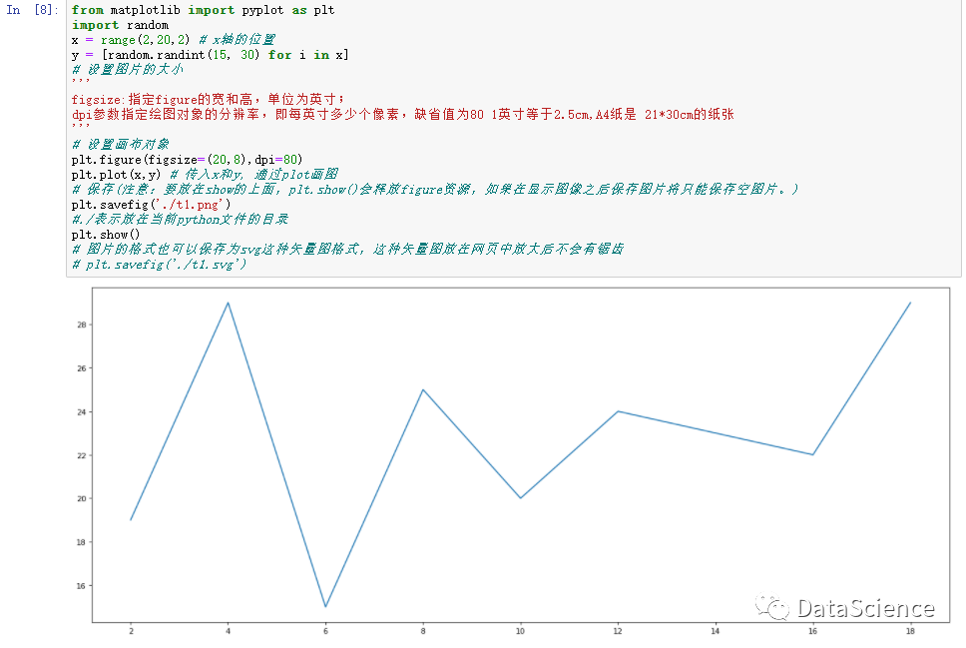The height and width of the screenshot is (648, 966).
Task: Click the x-axis tick label "10"
Action: [x=521, y=631]
